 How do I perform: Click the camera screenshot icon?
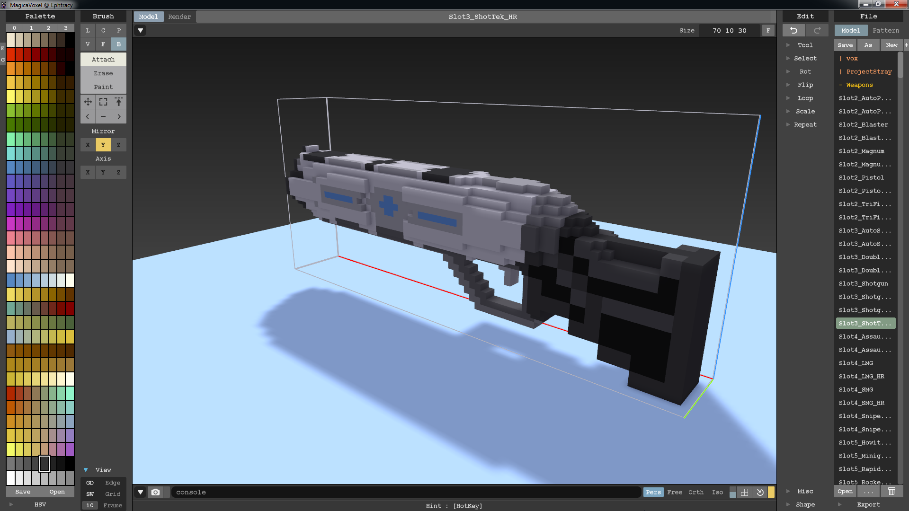(x=155, y=492)
